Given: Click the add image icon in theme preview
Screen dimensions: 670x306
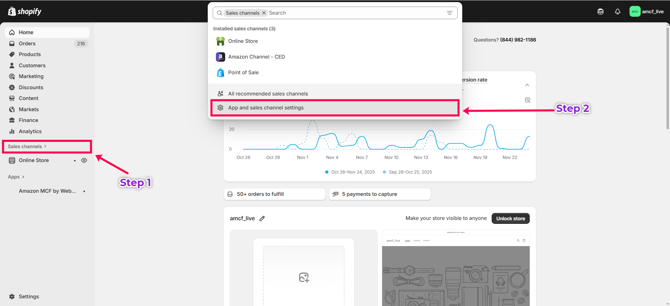Looking at the screenshot, I should click(304, 277).
